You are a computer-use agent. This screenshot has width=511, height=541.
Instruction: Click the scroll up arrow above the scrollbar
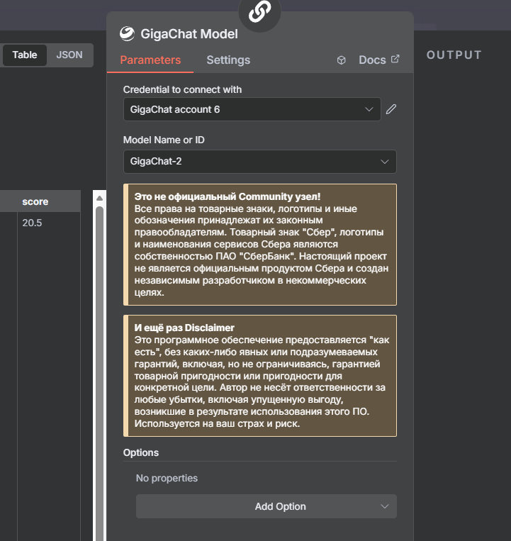[x=99, y=201]
